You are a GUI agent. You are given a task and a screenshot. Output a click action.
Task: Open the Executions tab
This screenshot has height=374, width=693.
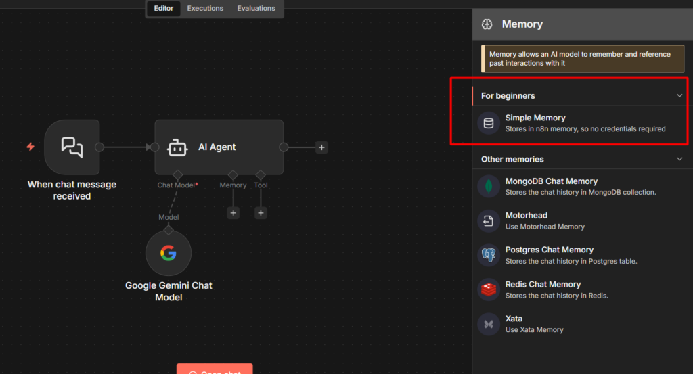(205, 8)
